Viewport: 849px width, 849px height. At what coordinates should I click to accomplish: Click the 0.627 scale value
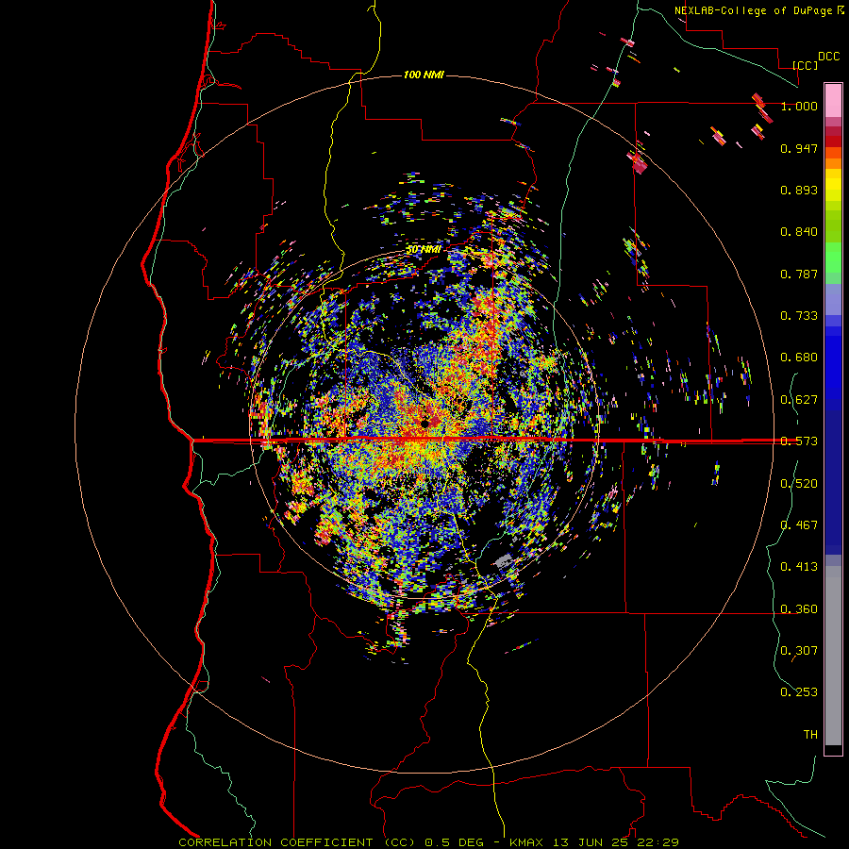point(799,400)
